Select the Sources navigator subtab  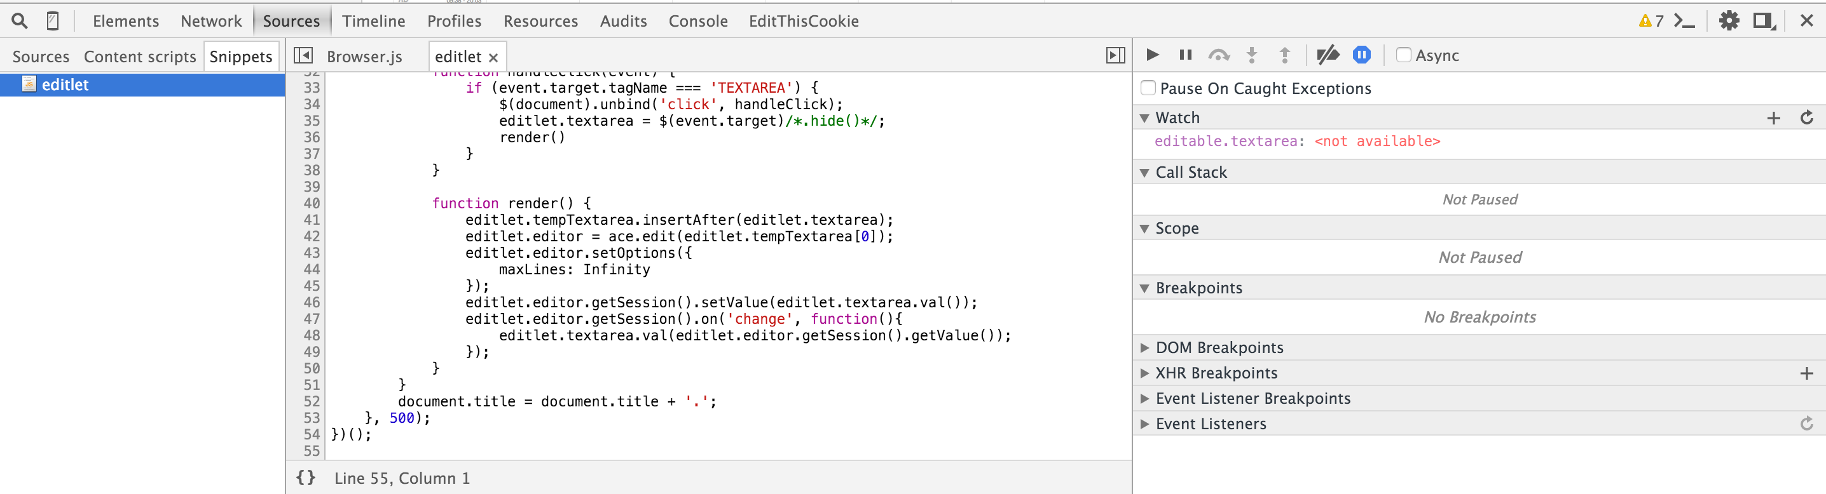click(x=41, y=57)
